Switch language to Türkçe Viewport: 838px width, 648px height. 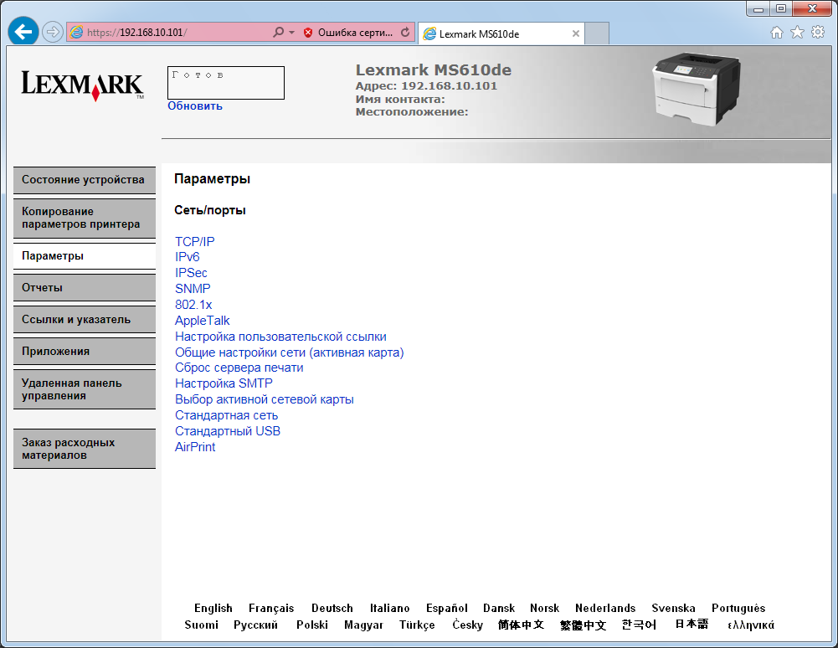(x=417, y=625)
